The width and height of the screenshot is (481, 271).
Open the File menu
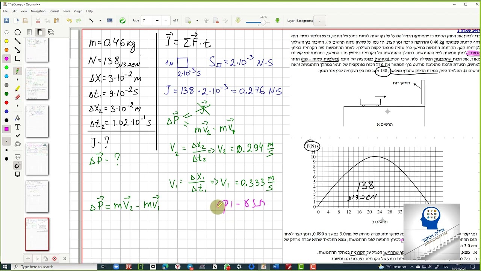pyautogui.click(x=5, y=11)
